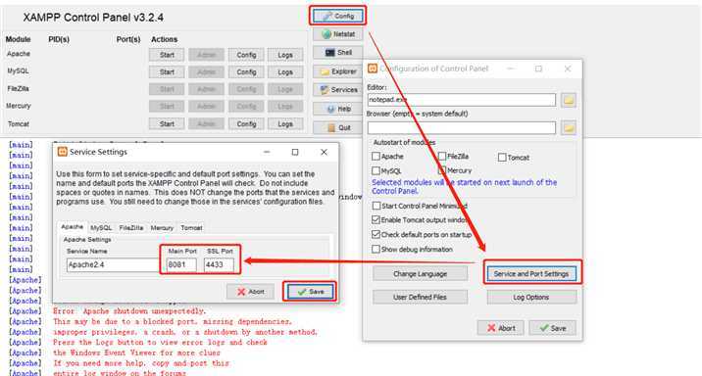Click the Main Port field showing 8081
The height and width of the screenshot is (376, 702).
click(181, 264)
